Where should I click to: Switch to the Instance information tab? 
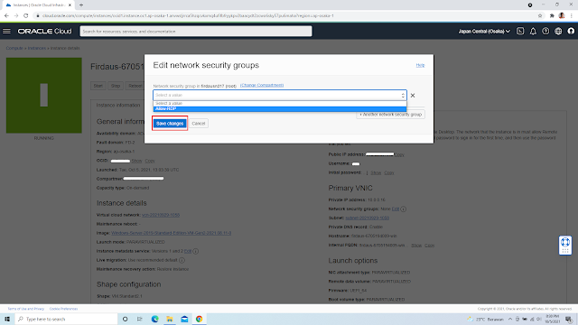118,106
